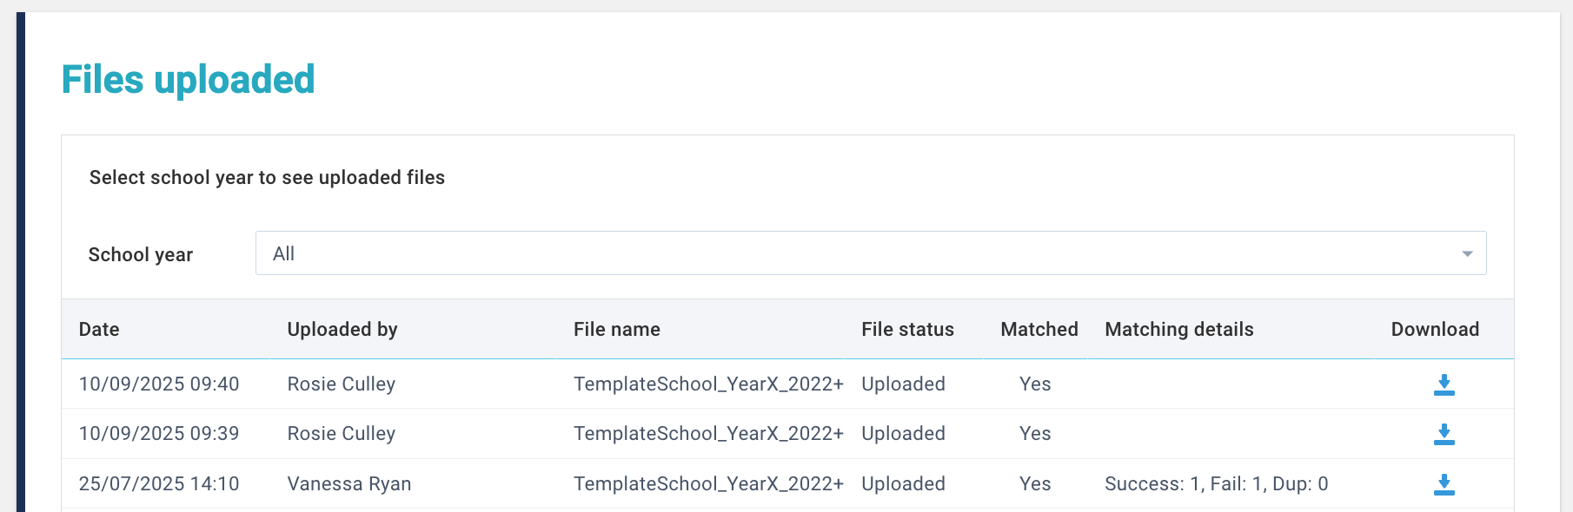Viewport: 1573px width, 512px height.
Task: Click the Success: 1, Fail: 1 details
Action: coord(1216,484)
